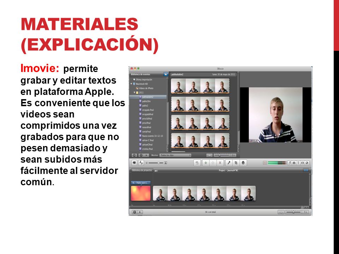The height and width of the screenshot is (254, 339).
Task: Click the '36 s en total' status text
Action: click(210, 212)
